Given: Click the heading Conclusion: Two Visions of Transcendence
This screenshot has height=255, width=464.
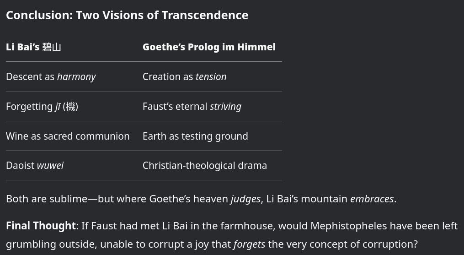Looking at the screenshot, I should coord(127,15).
